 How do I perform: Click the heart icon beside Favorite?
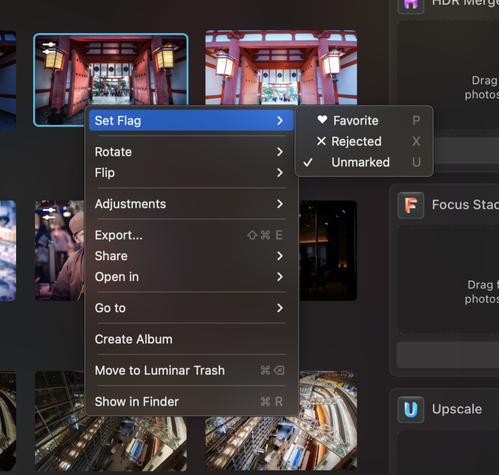pos(322,120)
